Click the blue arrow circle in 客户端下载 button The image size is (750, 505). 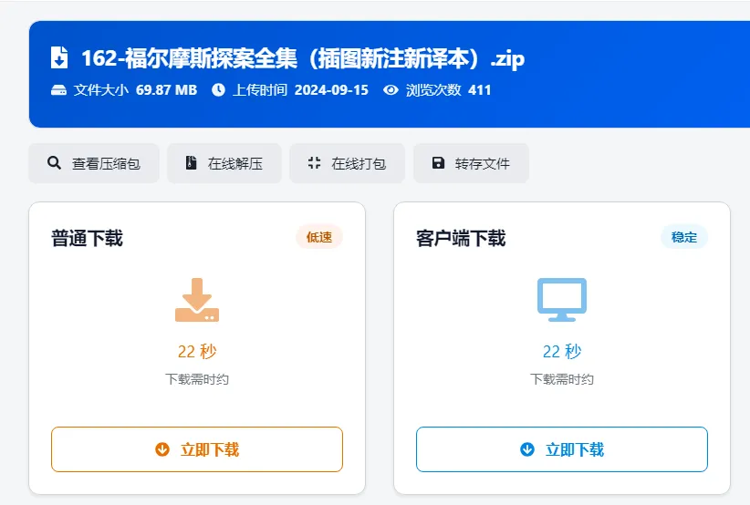527,449
